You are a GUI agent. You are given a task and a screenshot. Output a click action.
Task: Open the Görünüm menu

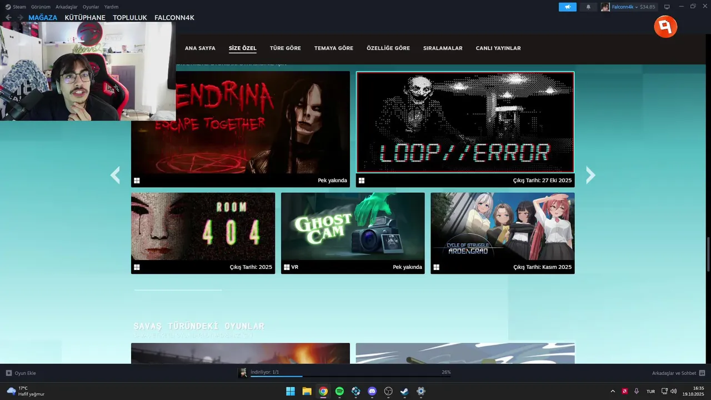coord(41,7)
